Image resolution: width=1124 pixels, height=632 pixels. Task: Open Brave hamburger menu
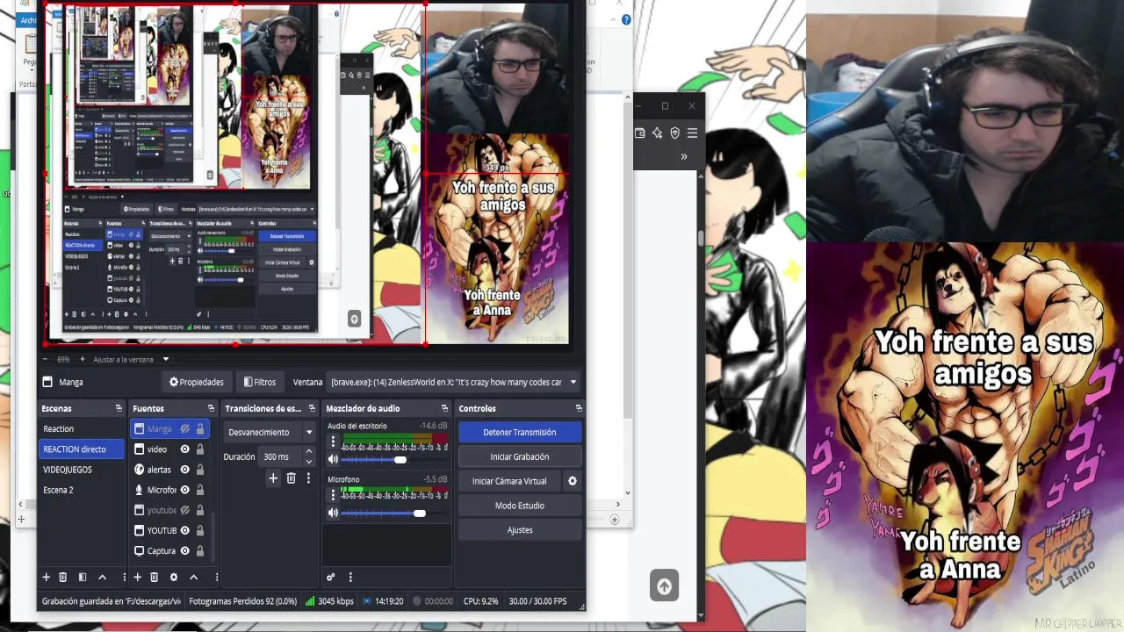(692, 133)
